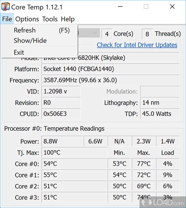Click Core #2 current temperature 51°C
186x208 pixels.
tap(74, 186)
